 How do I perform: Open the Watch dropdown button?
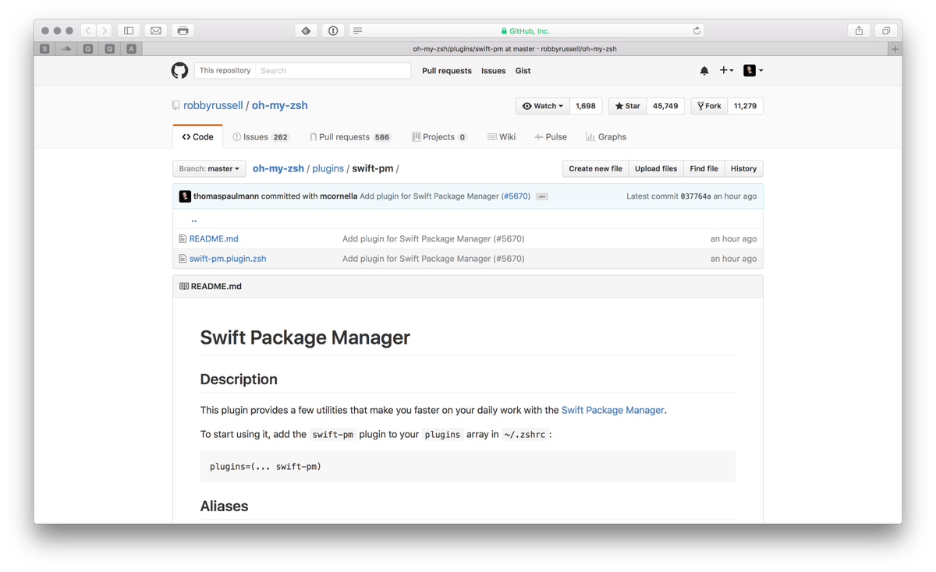click(x=543, y=106)
